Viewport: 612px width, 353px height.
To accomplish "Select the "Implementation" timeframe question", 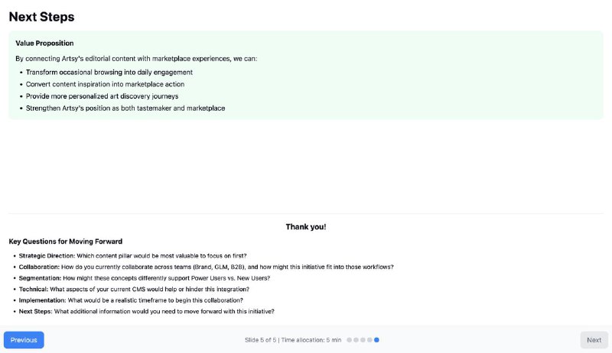I will (x=131, y=300).
